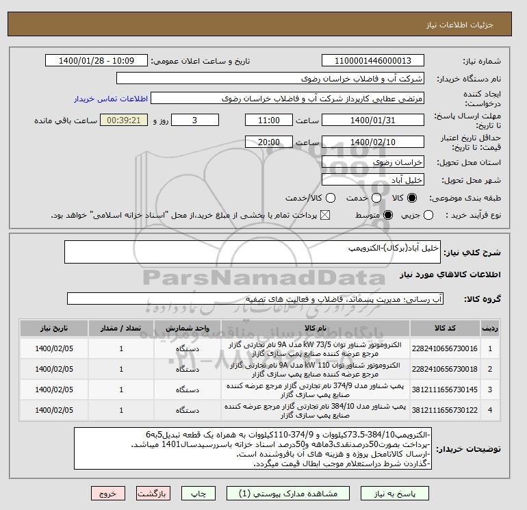
Task: Click remaining days field showing 3
Action: tap(195, 120)
